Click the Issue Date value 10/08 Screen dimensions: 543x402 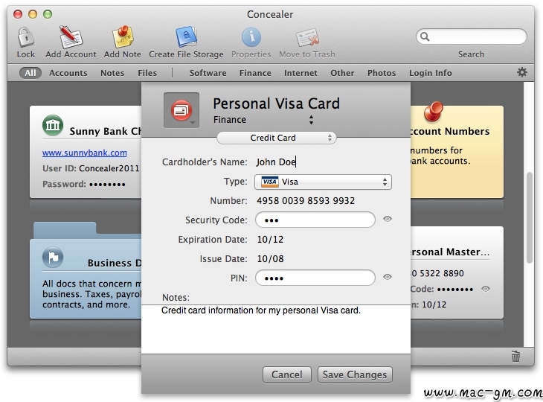270,259
